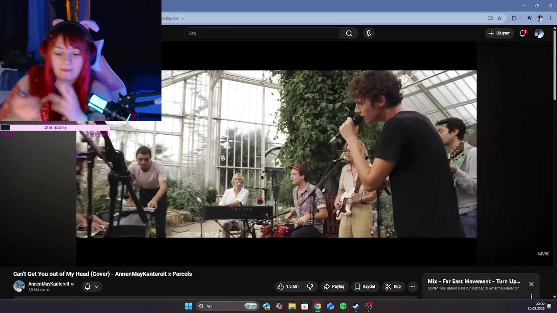
Task: Close the Mix - Far East Movement panel
Action: point(531,284)
